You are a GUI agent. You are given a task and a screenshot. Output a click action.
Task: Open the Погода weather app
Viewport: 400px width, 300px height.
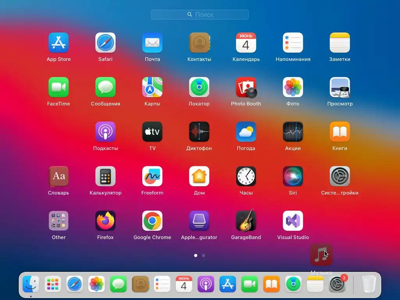[x=246, y=132]
